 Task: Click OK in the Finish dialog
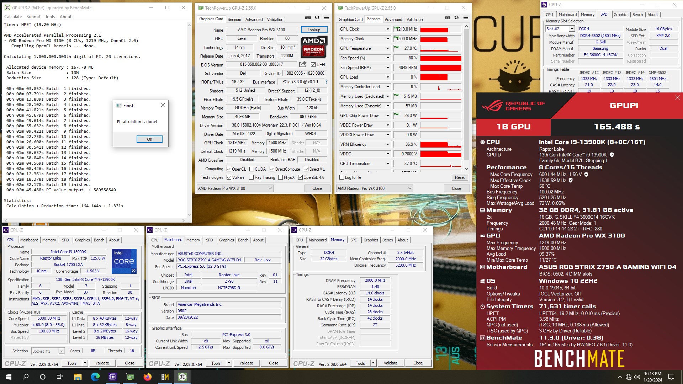(x=149, y=139)
